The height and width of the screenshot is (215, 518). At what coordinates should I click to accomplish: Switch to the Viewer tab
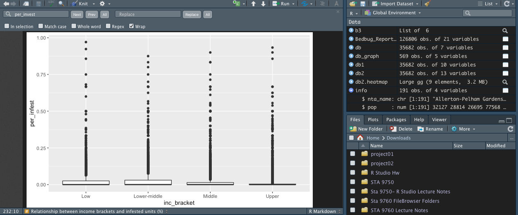[x=440, y=120]
